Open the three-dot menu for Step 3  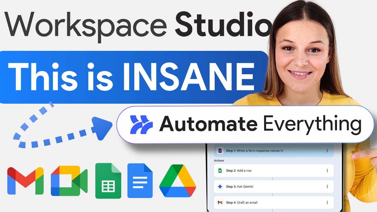[x=327, y=186]
